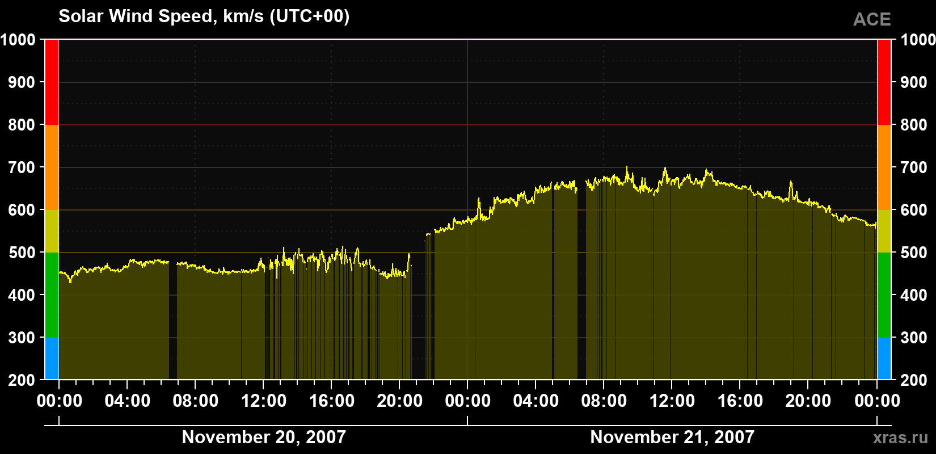The image size is (936, 454).
Task: Click the 'ACE' spacecraft label
Action: click(872, 19)
